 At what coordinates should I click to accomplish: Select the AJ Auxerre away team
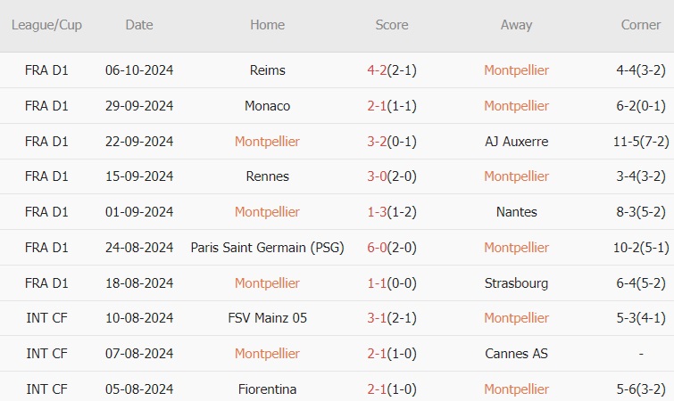click(516, 142)
